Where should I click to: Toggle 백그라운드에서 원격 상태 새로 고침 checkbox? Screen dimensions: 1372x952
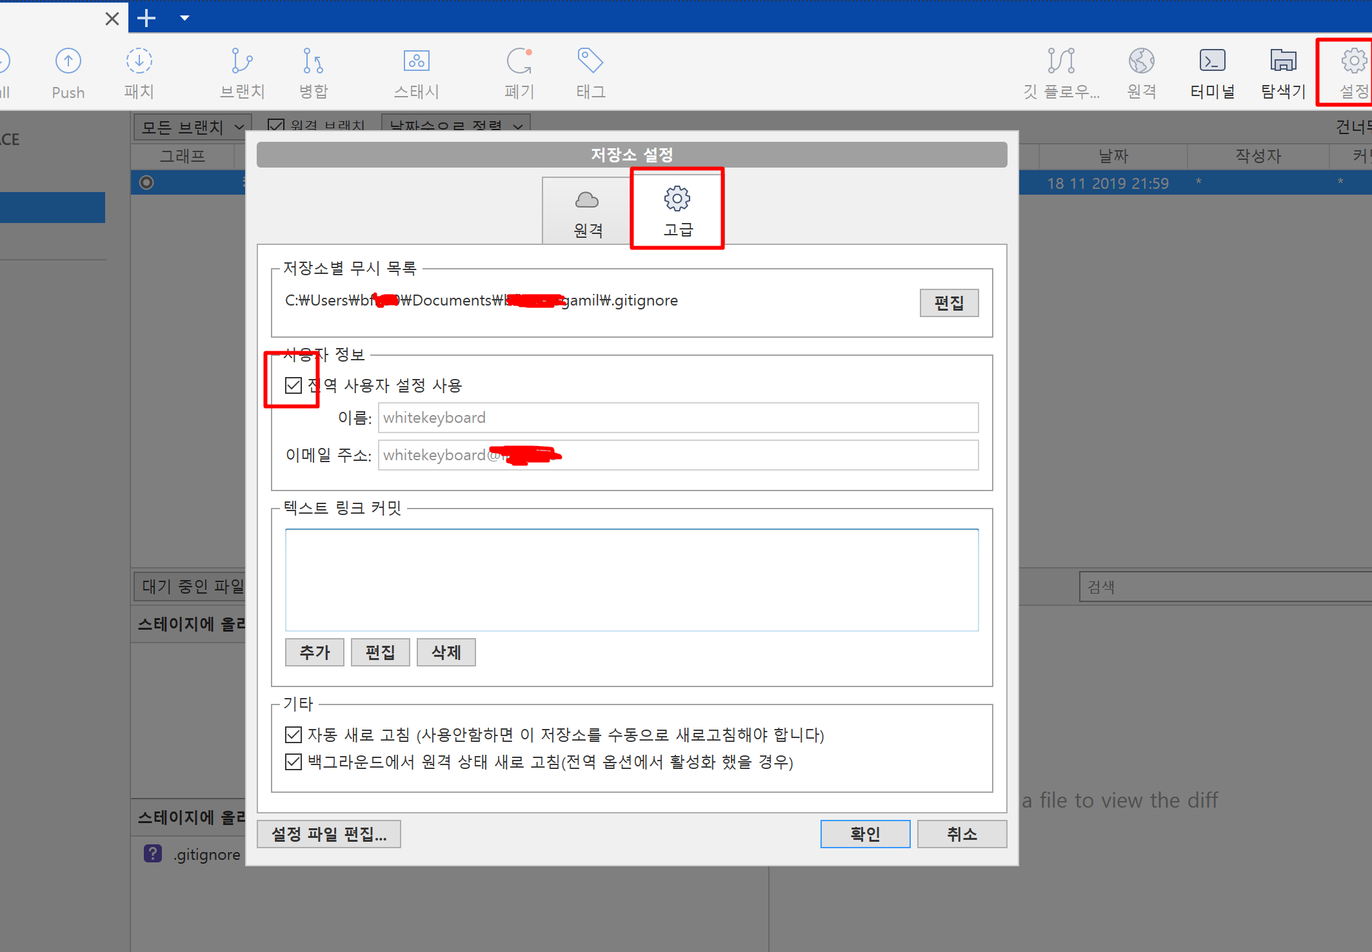point(293,762)
